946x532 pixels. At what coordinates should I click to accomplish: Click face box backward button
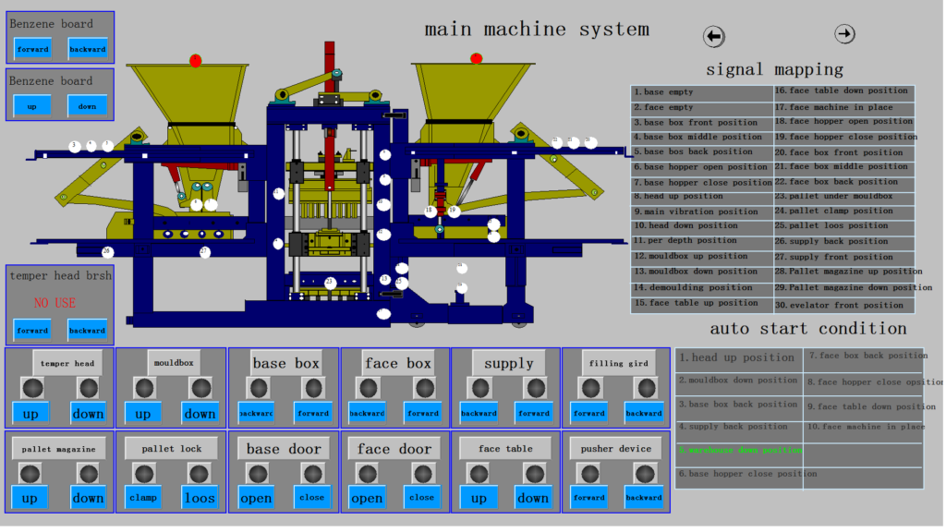367,414
